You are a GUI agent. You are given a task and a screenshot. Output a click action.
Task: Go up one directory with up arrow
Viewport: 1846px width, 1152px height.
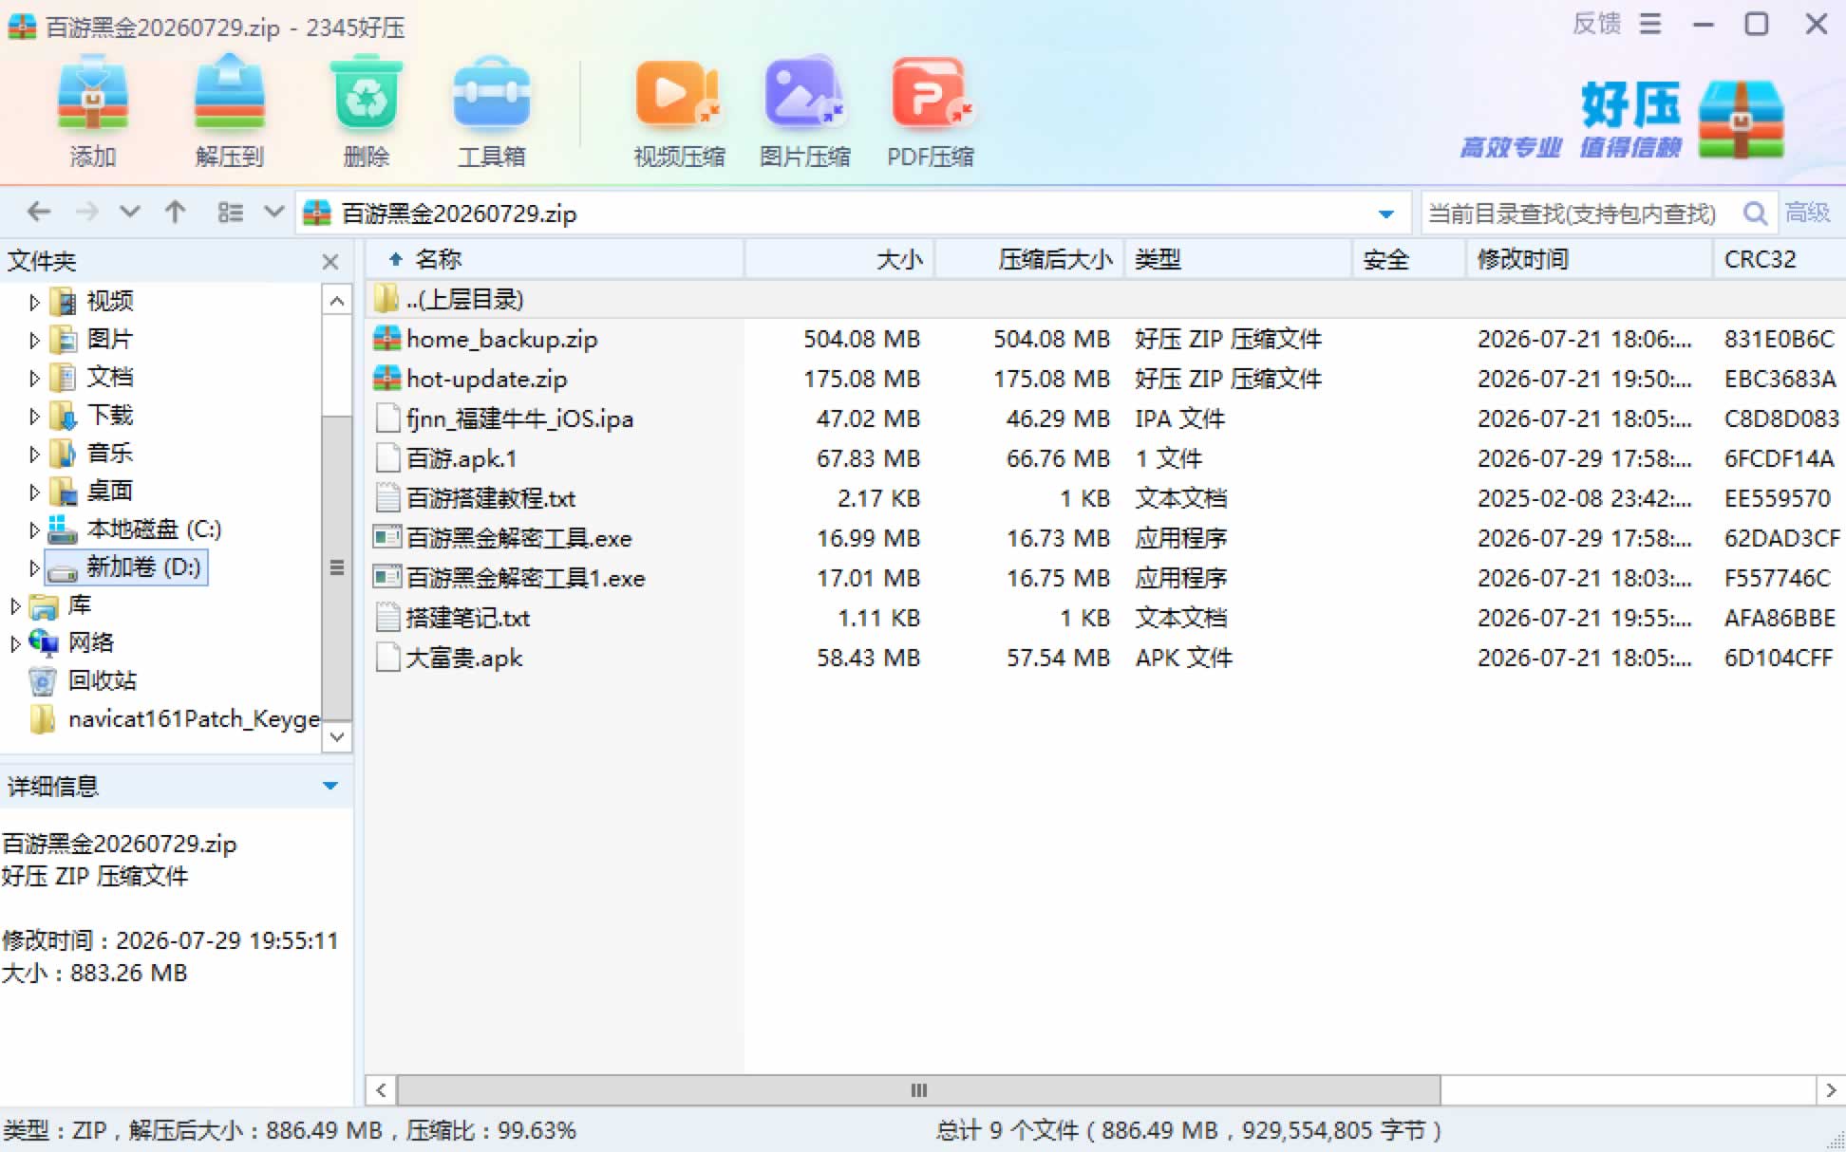click(x=175, y=212)
